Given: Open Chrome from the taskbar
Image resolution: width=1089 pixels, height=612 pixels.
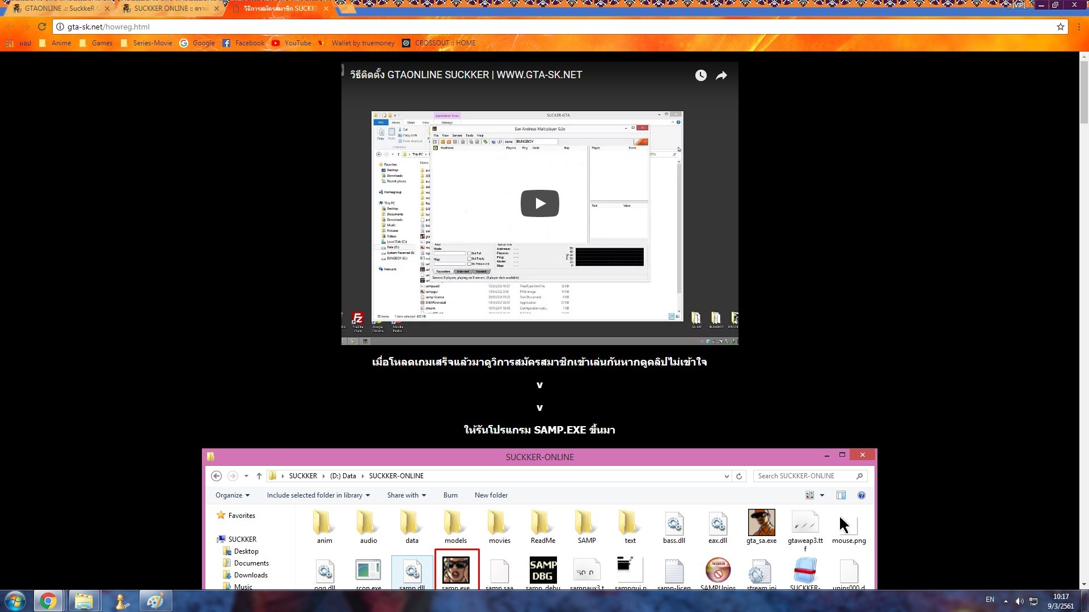Looking at the screenshot, I should (48, 601).
